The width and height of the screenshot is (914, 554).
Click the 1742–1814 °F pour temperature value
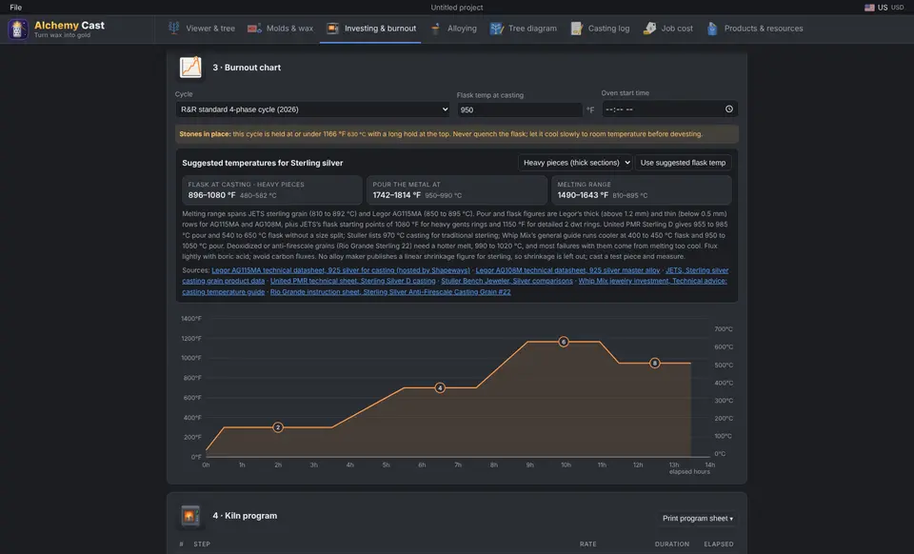(396, 195)
